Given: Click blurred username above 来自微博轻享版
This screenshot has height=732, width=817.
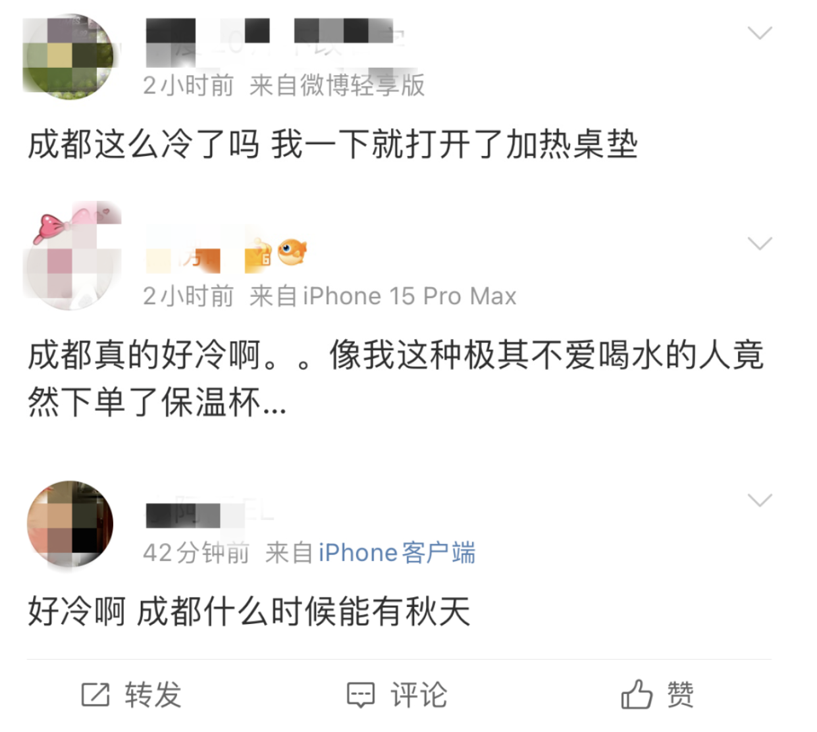Looking at the screenshot, I should 273,41.
